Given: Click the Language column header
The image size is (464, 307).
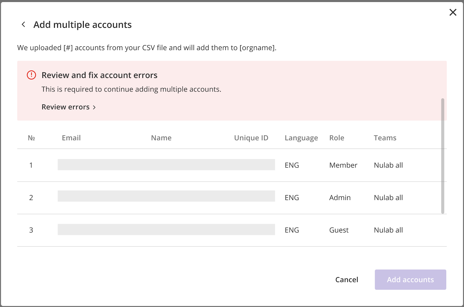Looking at the screenshot, I should tap(301, 138).
